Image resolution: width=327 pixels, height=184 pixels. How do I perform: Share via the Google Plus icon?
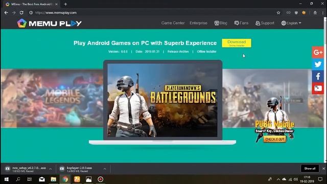point(318,52)
